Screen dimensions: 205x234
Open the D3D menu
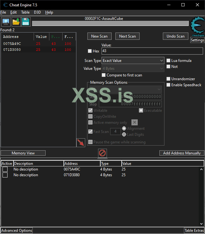click(x=37, y=12)
